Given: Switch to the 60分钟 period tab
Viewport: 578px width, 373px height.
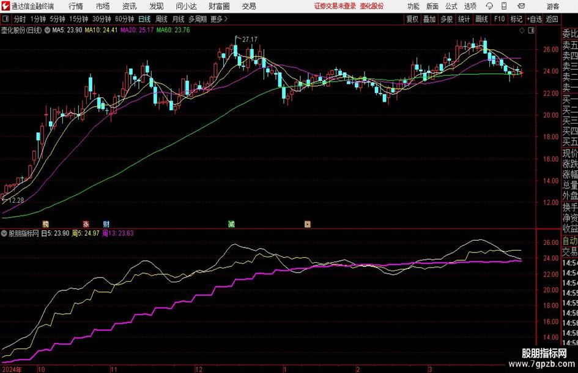Looking at the screenshot, I should pyautogui.click(x=125, y=19).
